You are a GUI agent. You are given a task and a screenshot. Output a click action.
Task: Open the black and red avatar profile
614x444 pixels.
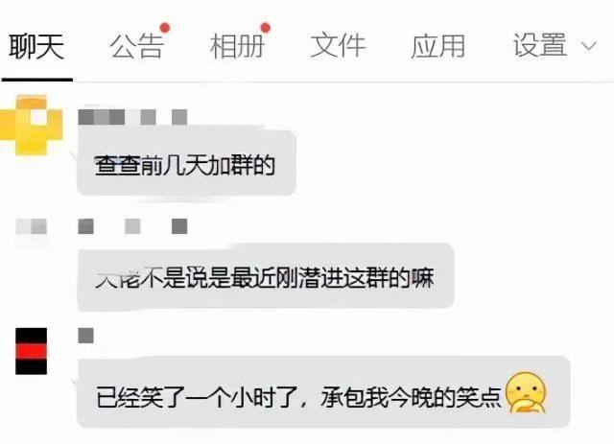[x=32, y=351]
